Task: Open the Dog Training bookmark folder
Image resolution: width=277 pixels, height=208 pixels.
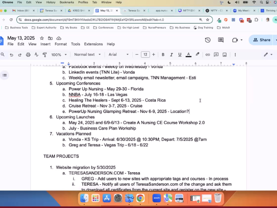Action: [x=203, y=27]
